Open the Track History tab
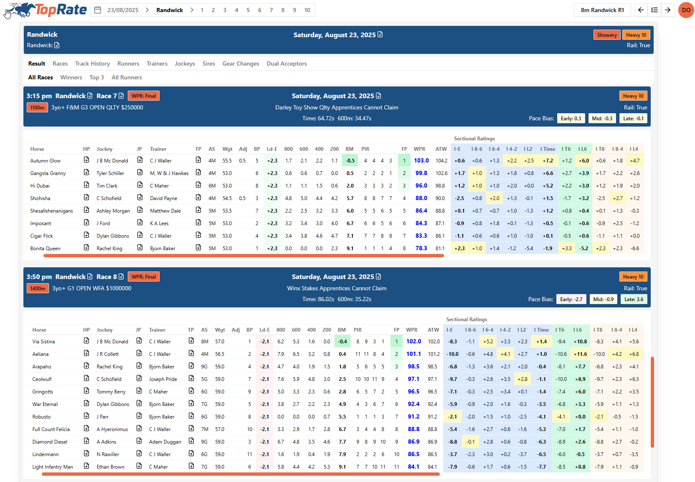This screenshot has width=695, height=482. coord(92,63)
